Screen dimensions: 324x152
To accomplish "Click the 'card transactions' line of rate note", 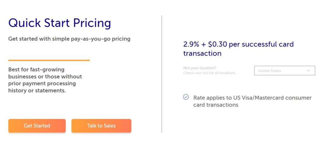I will pos(216,105).
